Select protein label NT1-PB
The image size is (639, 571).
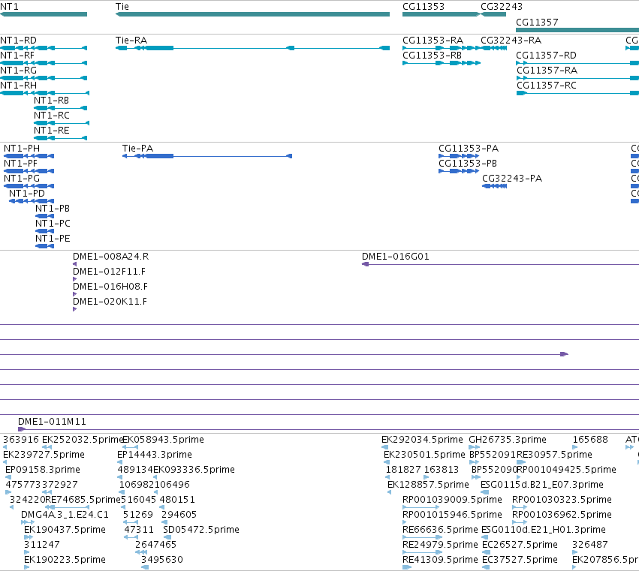(x=53, y=209)
